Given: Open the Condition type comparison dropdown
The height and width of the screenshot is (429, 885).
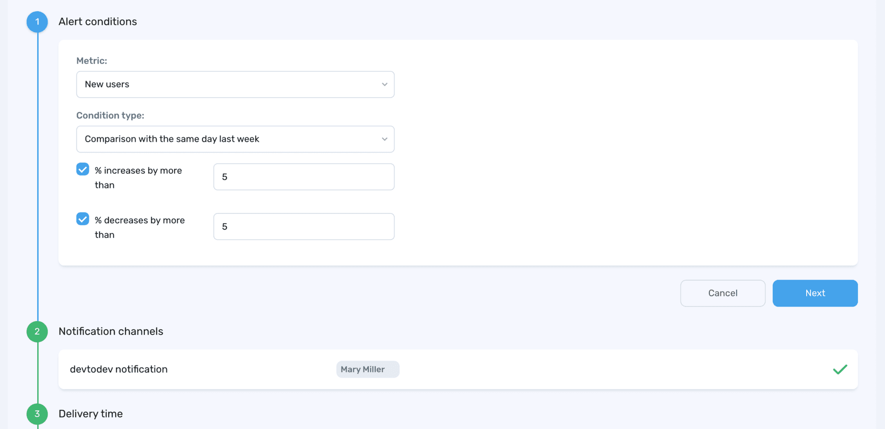Looking at the screenshot, I should tap(235, 139).
